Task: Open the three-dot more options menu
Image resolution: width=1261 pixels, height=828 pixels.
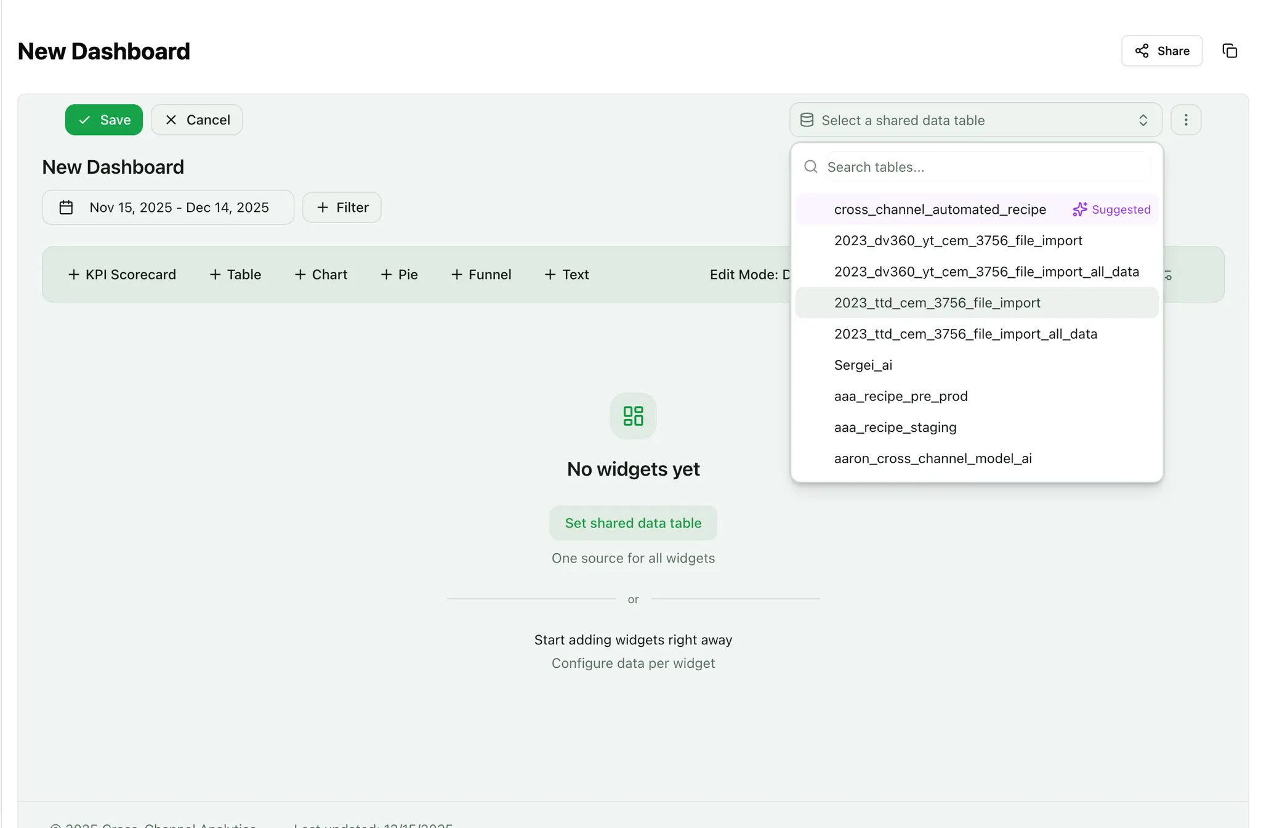Action: coord(1185,120)
